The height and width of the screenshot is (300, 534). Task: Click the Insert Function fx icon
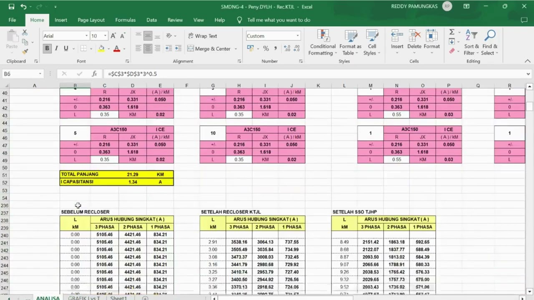95,74
